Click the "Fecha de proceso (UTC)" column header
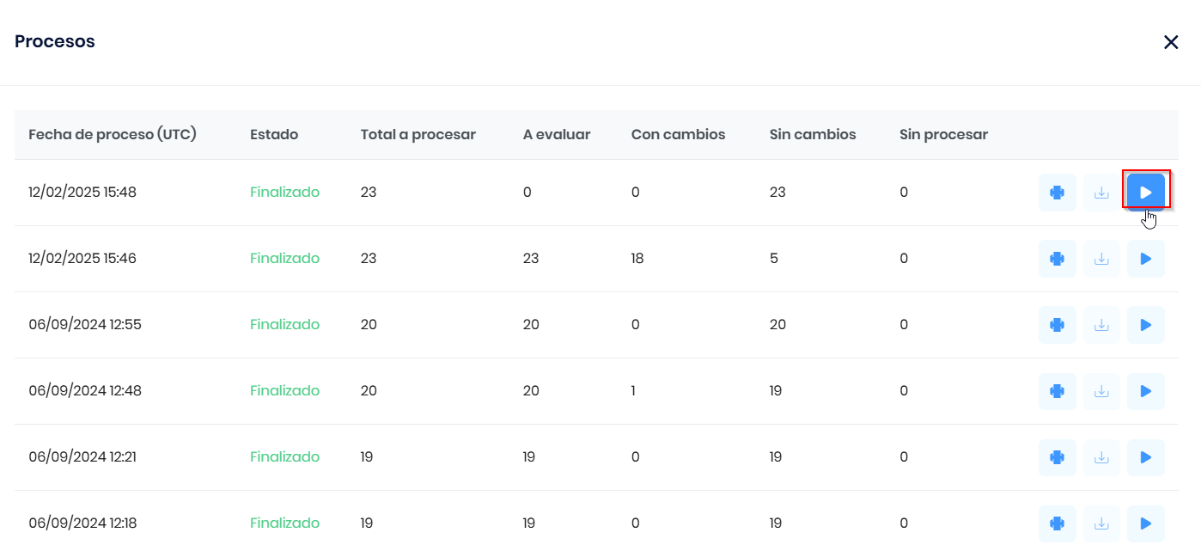This screenshot has height=551, width=1201. [113, 134]
